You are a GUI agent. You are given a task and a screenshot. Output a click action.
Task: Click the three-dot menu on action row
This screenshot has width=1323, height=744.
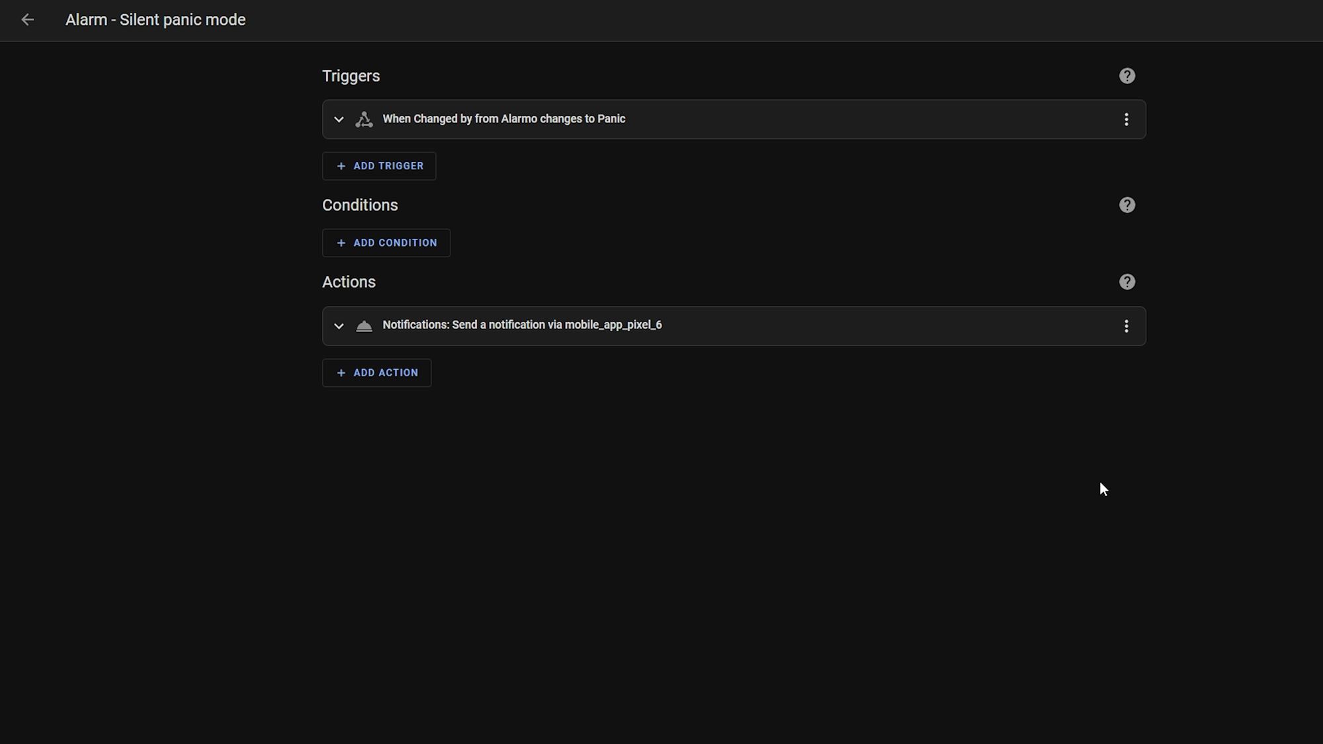[x=1127, y=325]
